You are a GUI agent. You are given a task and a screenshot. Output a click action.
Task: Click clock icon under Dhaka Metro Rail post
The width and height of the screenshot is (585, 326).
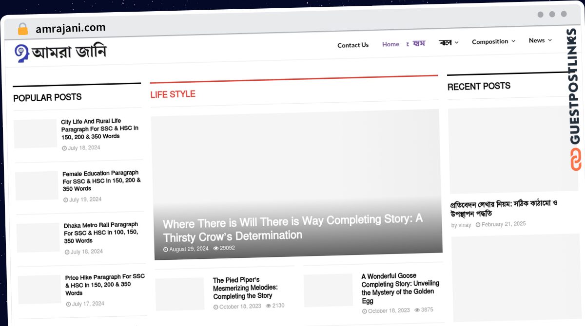pyautogui.click(x=67, y=252)
